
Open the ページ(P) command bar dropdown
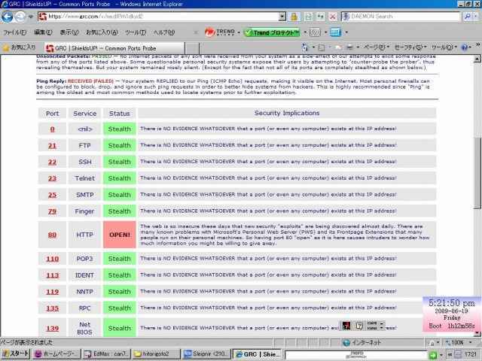[377, 47]
